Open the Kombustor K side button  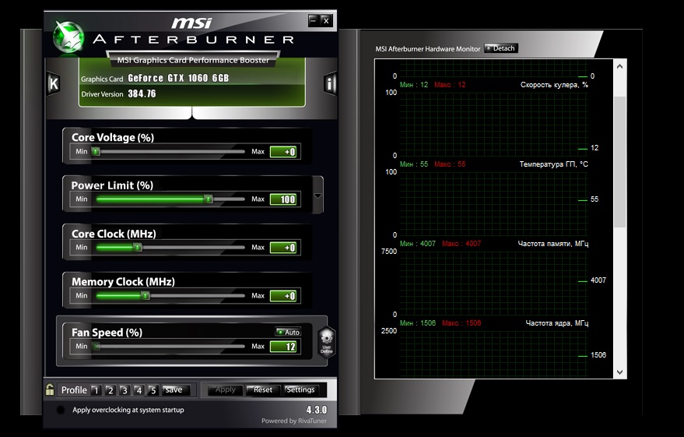53,83
